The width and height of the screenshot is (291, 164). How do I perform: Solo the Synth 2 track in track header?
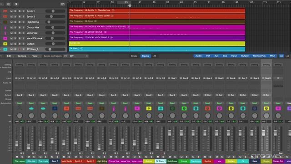coord(15,16)
